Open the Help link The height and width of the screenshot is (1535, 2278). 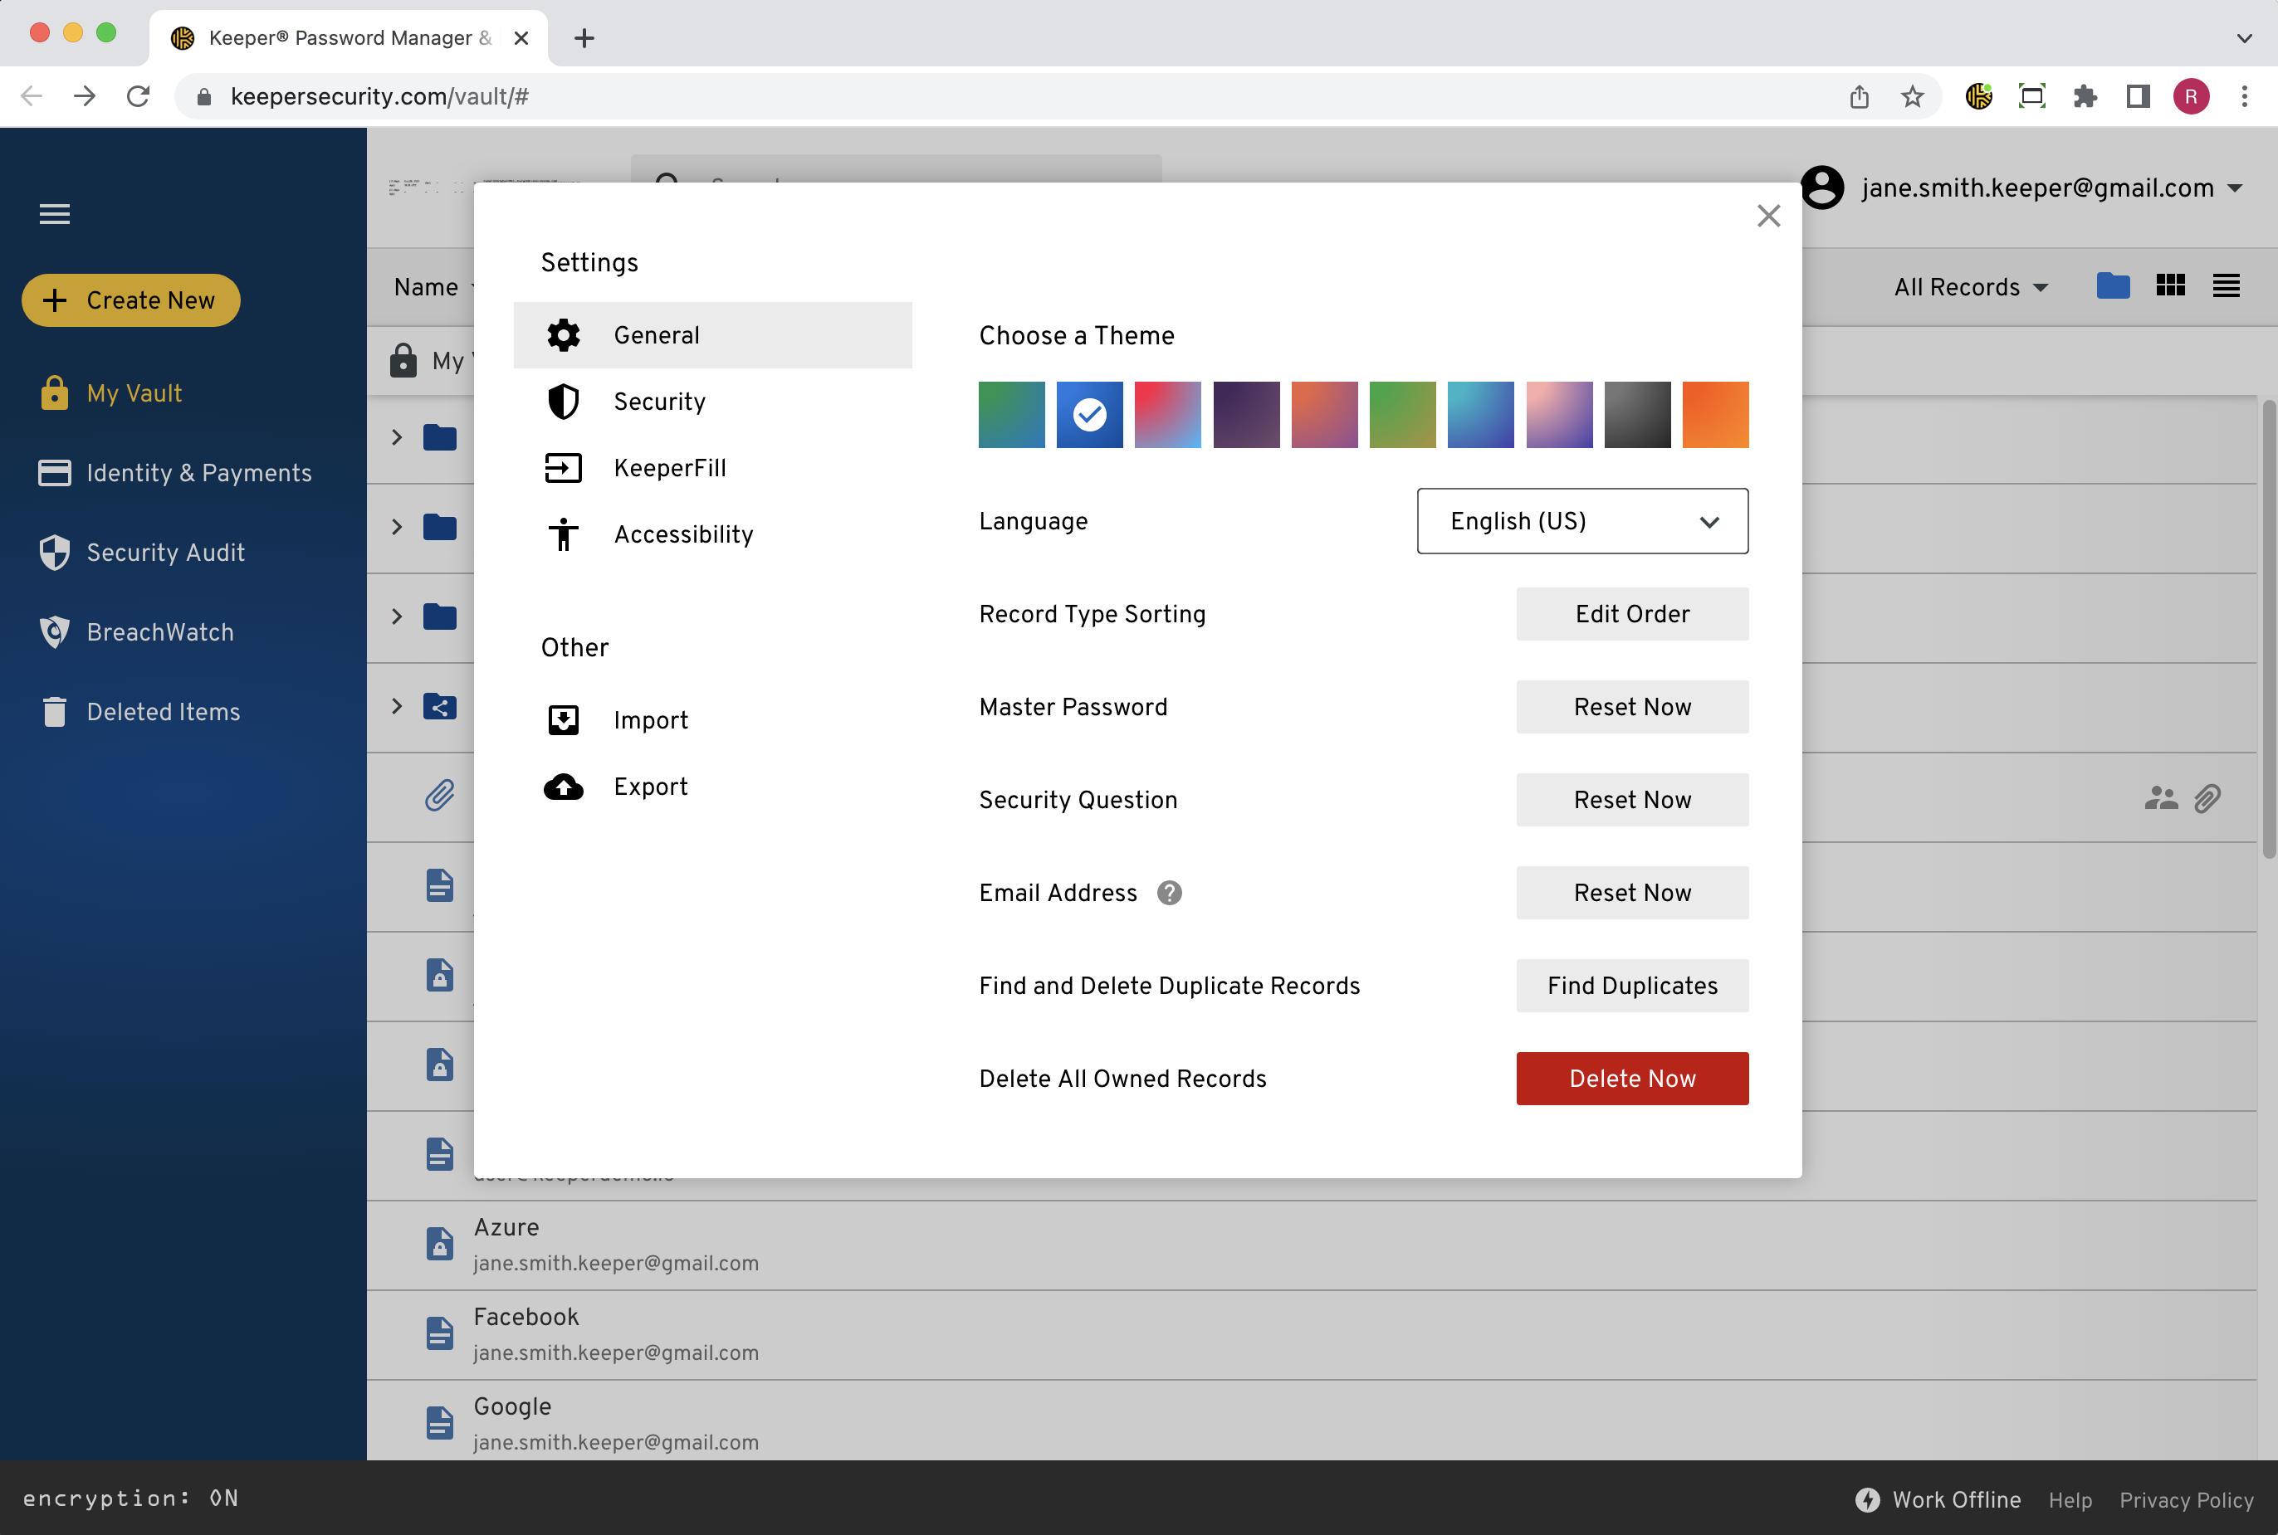[2070, 1500]
